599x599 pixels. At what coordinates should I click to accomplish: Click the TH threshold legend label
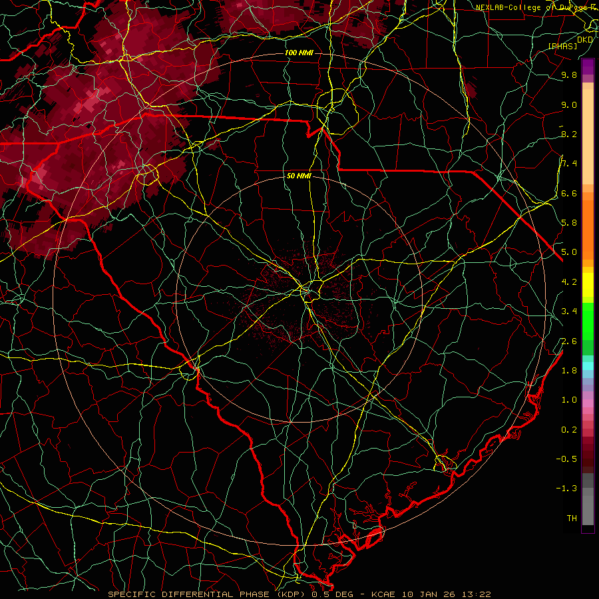(572, 518)
